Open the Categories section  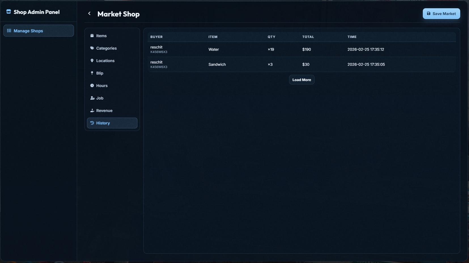[x=112, y=48]
